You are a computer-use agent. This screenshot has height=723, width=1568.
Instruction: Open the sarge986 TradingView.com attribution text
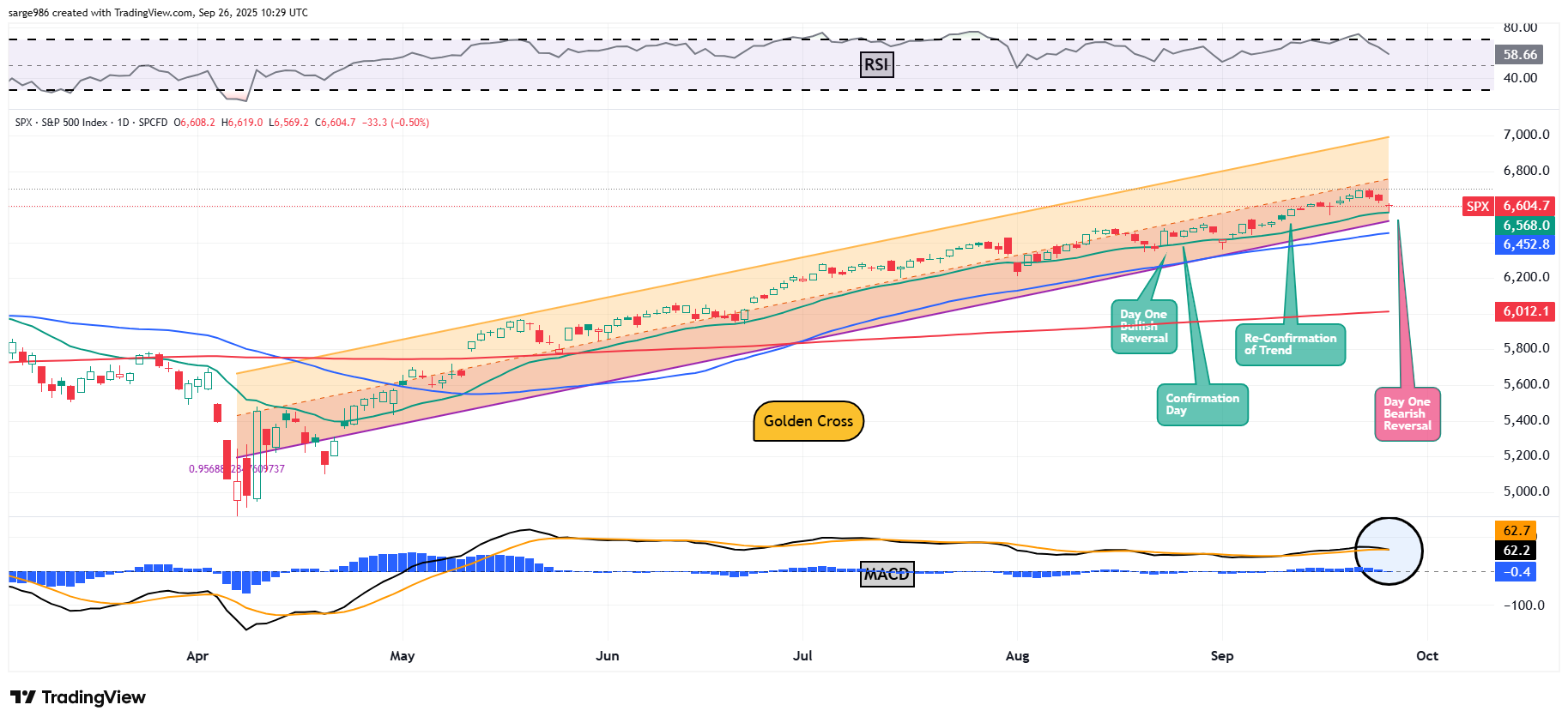(158, 13)
